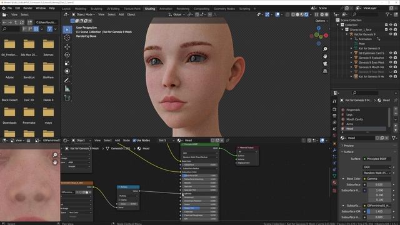Toggle the Use Nodes checkbox

point(134,141)
